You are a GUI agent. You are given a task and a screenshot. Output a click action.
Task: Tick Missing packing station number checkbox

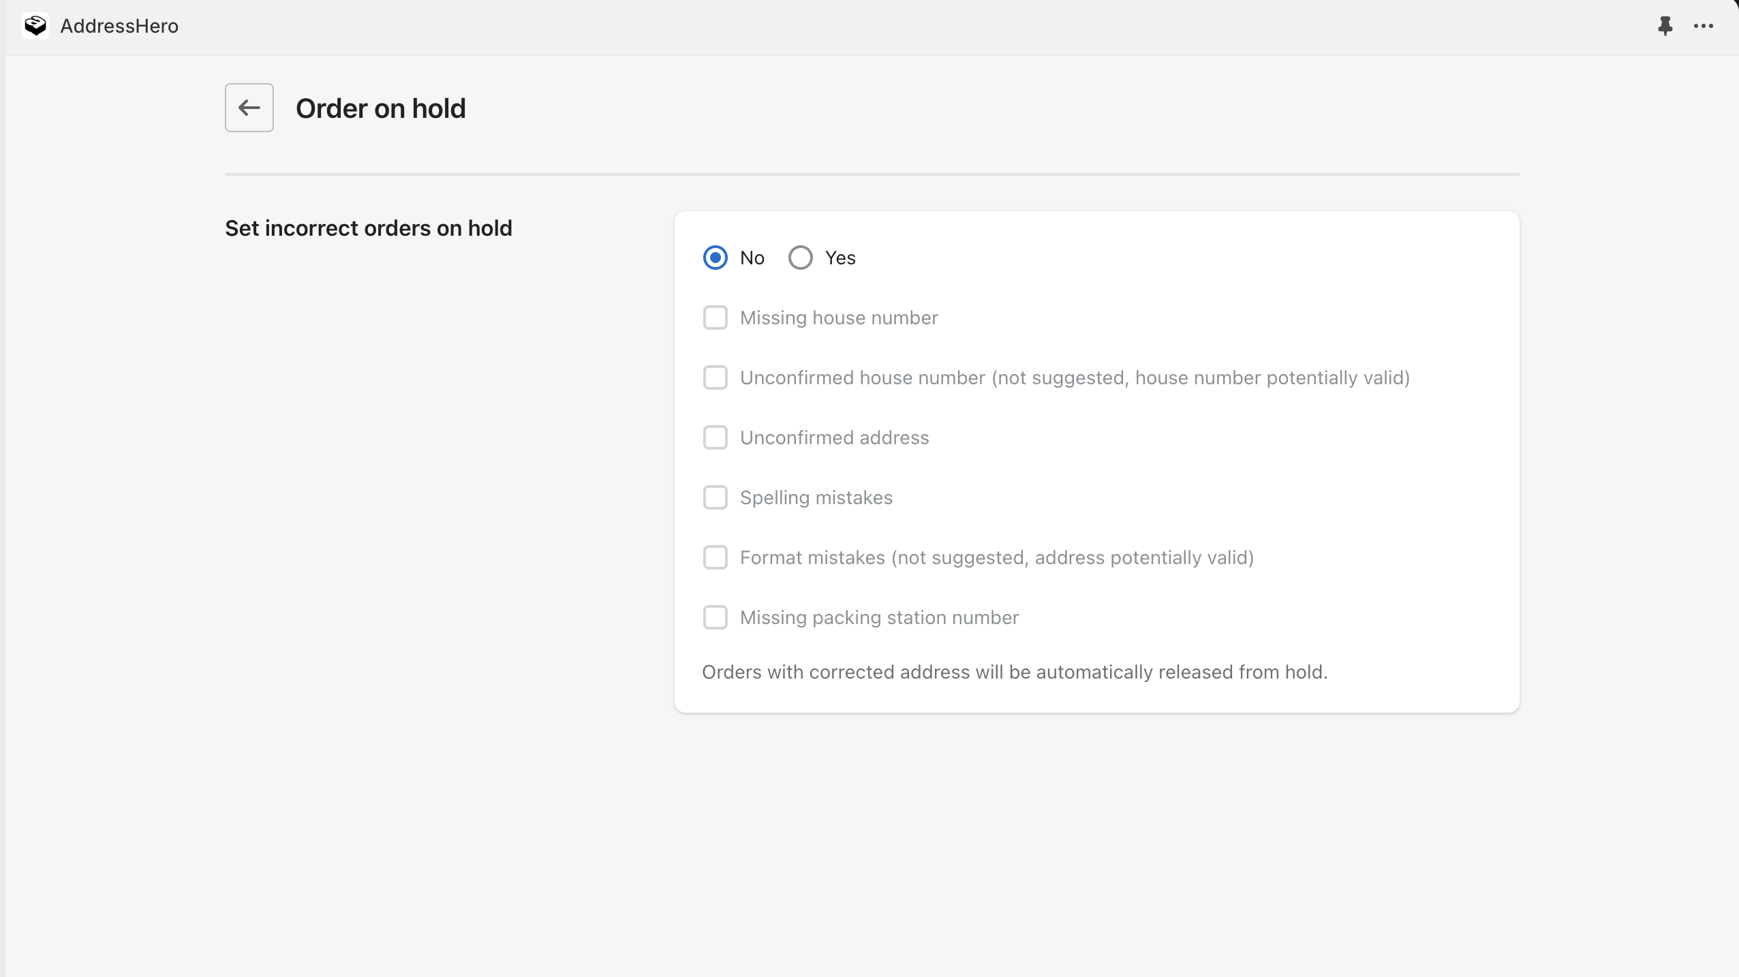click(715, 617)
